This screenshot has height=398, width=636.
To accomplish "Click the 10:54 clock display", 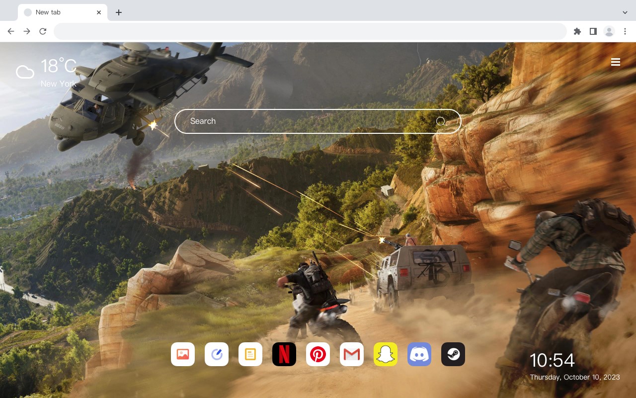I will (552, 360).
